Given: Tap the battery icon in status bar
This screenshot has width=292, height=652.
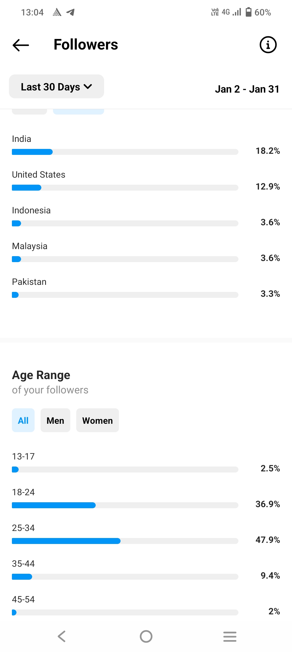Looking at the screenshot, I should (248, 12).
